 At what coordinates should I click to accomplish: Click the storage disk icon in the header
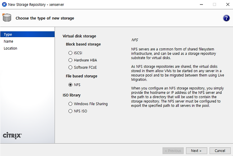click(x=7, y=17)
